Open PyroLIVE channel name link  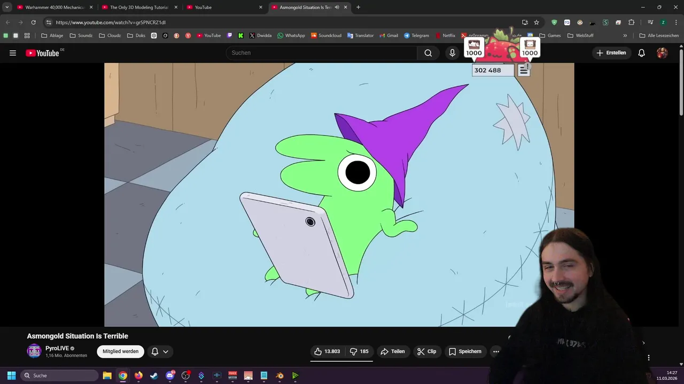point(57,348)
